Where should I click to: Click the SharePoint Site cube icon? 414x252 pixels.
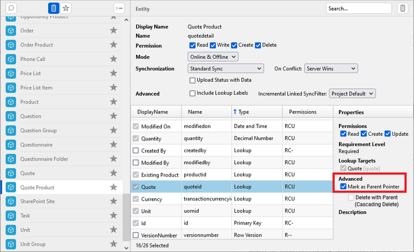tap(11, 201)
